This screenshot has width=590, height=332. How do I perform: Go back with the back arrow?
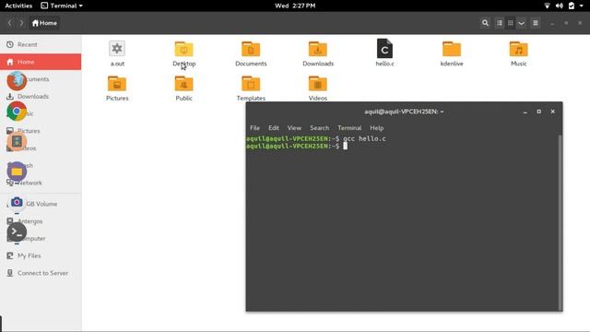point(10,23)
